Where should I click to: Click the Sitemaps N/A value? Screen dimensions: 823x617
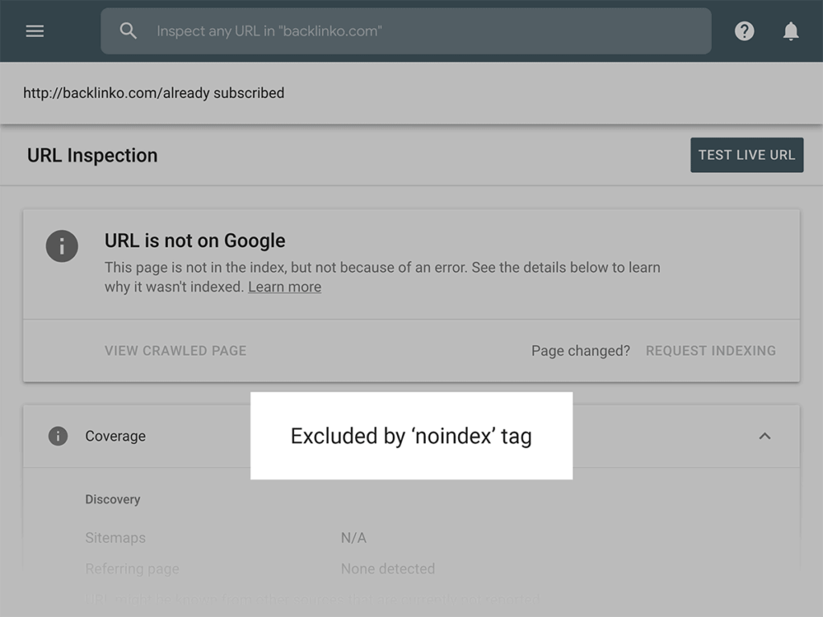point(352,537)
